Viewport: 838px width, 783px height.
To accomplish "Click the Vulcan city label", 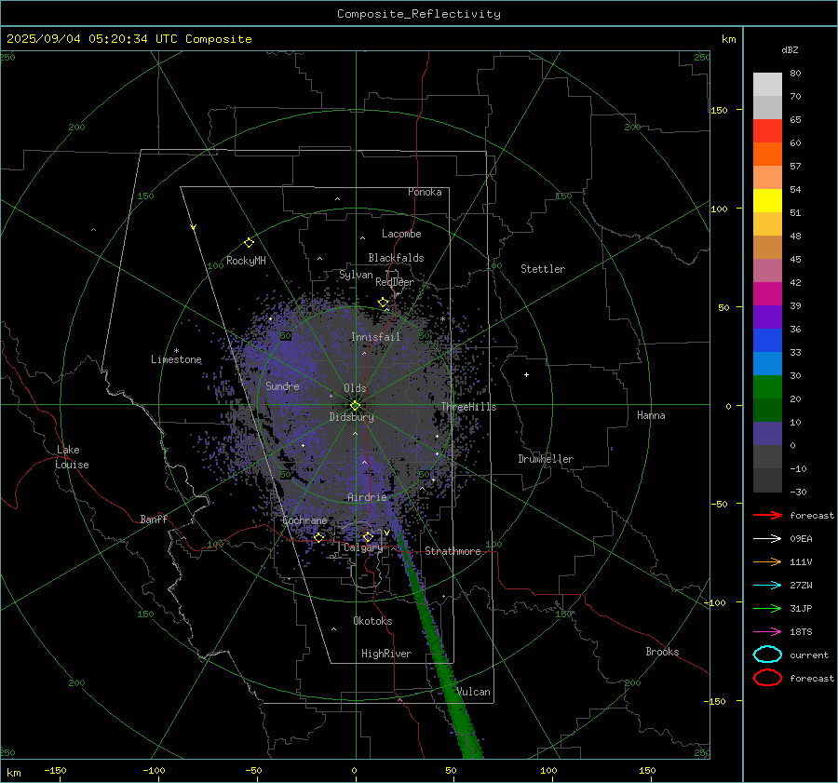I will [474, 692].
